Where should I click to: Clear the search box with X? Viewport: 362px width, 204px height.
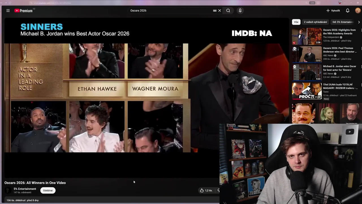coord(219,10)
